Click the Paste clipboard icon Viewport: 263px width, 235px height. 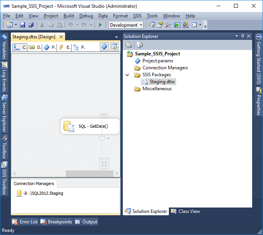click(59, 25)
